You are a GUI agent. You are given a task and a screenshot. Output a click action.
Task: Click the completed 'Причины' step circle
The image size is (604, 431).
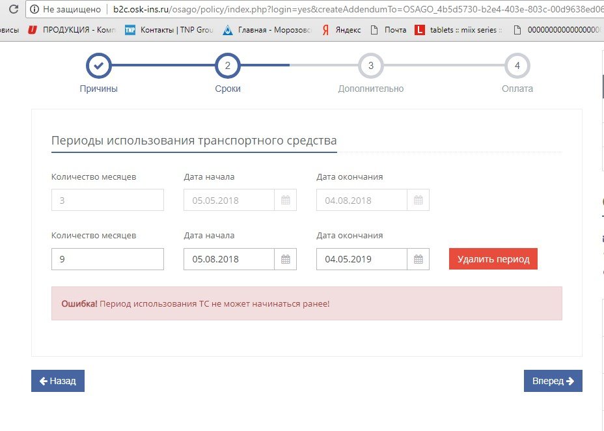99,66
